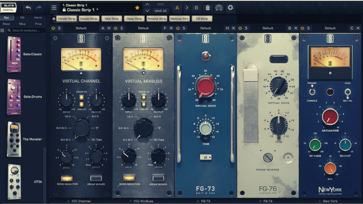This screenshot has height=204, width=363.
Task: Open the settings gear icon
Action: point(230,8)
